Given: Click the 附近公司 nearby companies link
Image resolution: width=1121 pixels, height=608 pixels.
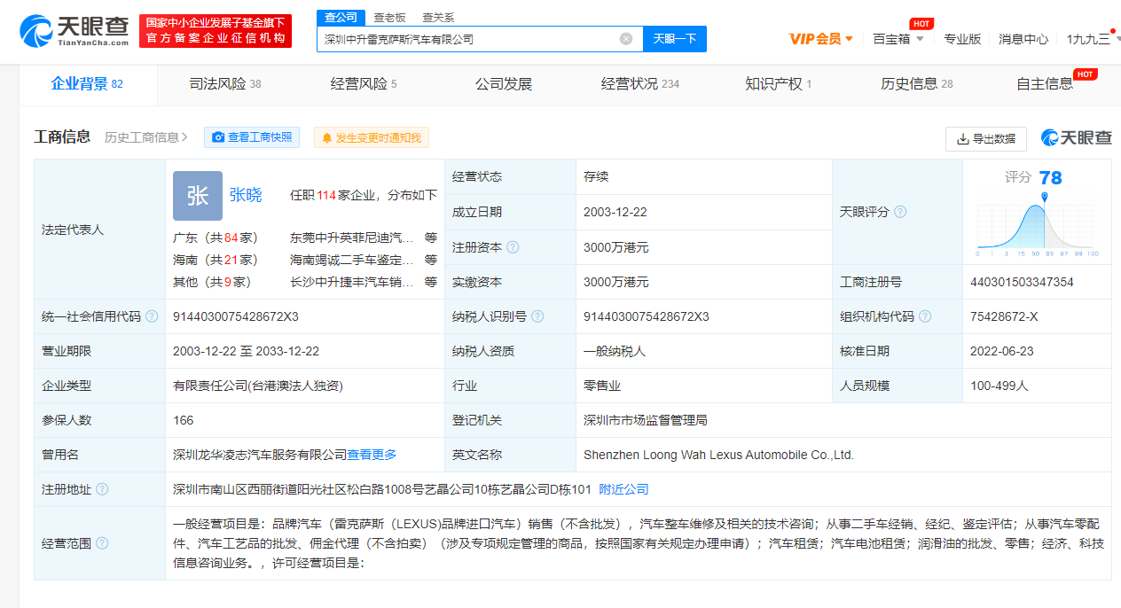Looking at the screenshot, I should pyautogui.click(x=623, y=489).
